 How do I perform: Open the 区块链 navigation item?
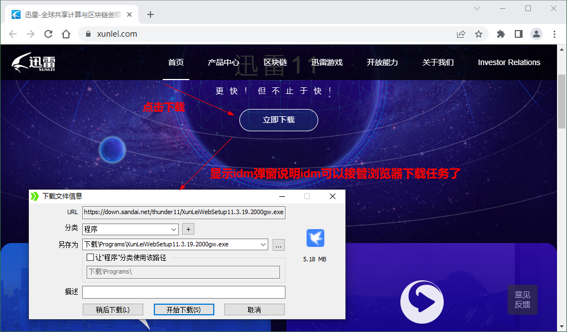tap(275, 62)
